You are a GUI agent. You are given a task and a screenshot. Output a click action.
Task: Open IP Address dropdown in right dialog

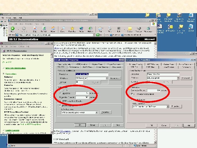point(178,78)
